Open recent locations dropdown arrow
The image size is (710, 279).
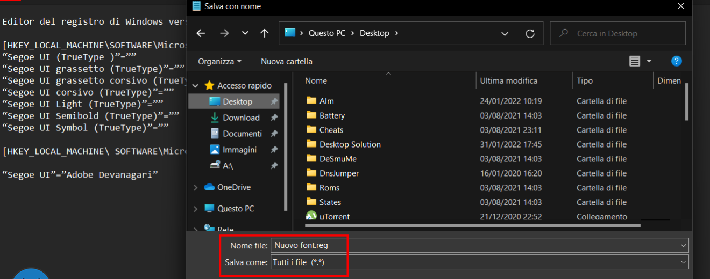click(x=245, y=33)
